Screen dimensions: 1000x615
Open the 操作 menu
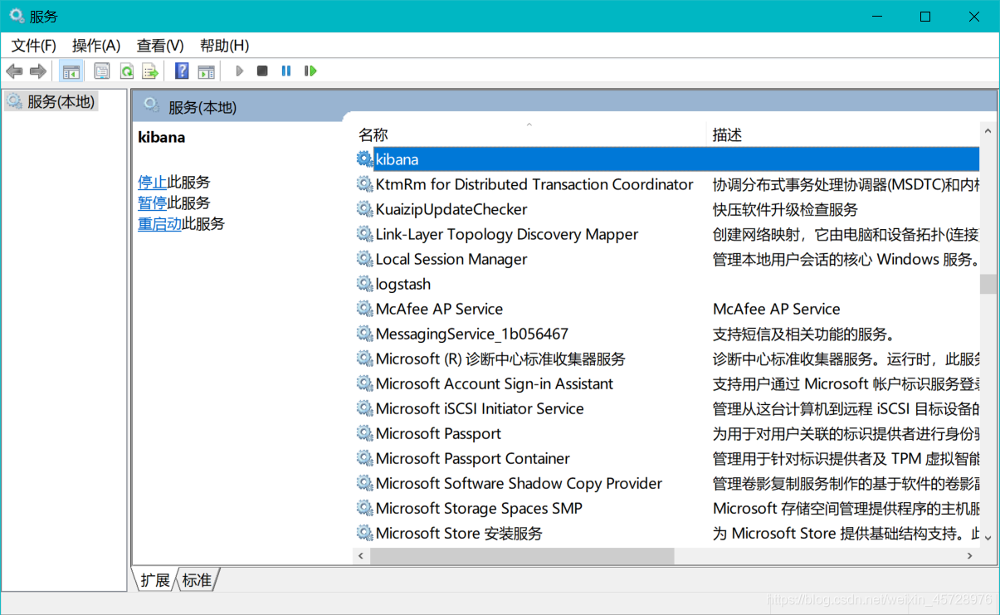(95, 46)
